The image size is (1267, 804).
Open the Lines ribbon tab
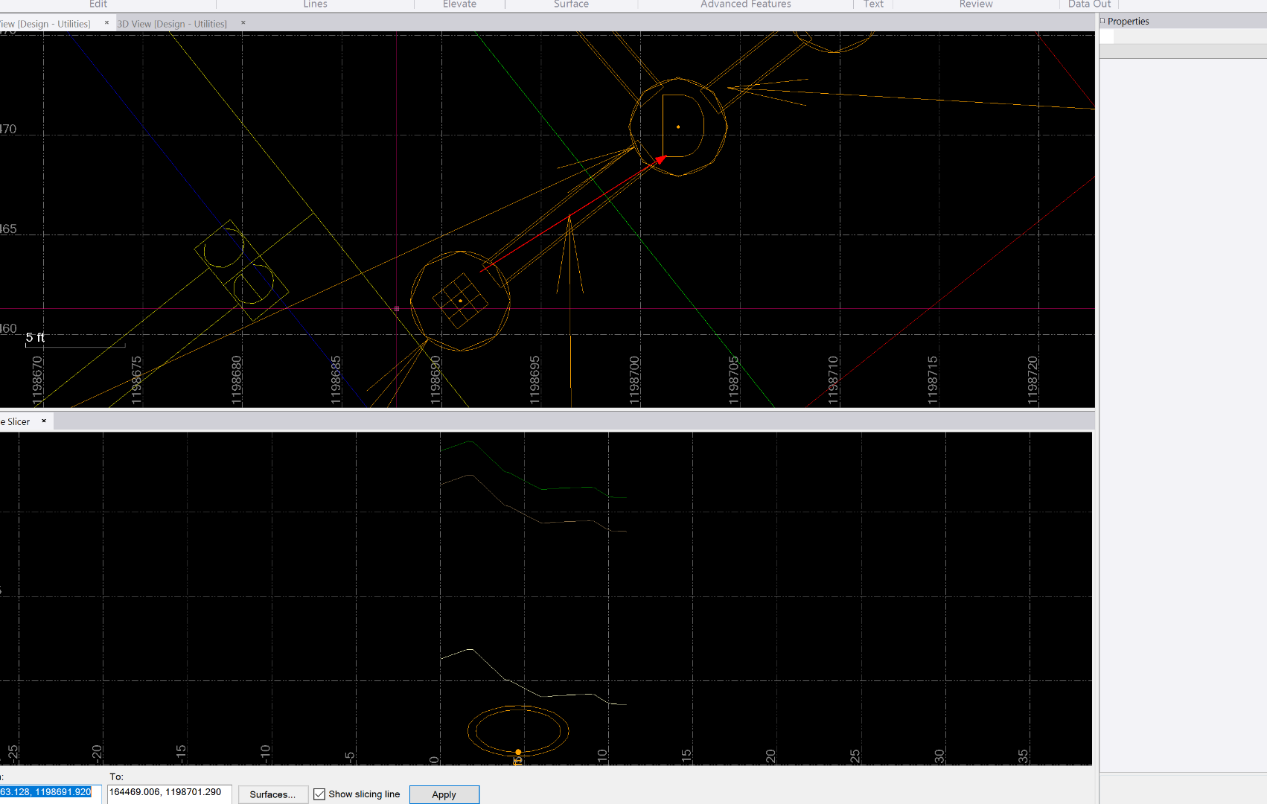tap(315, 4)
